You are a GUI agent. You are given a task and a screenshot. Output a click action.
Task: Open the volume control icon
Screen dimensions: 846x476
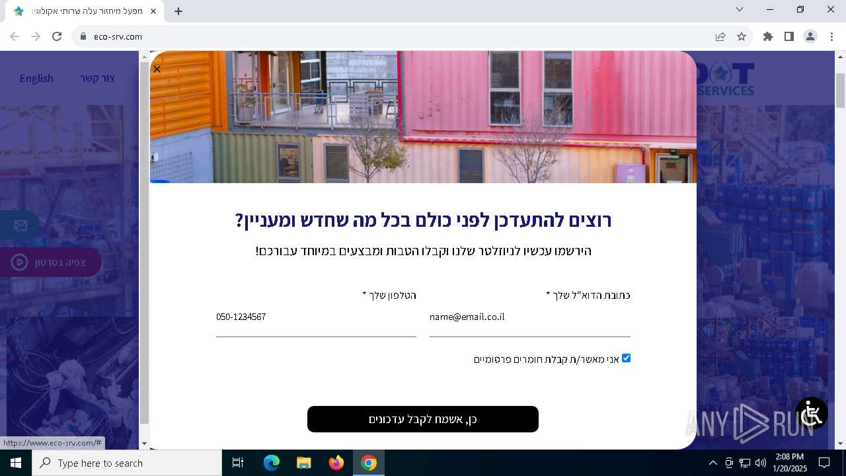click(761, 463)
